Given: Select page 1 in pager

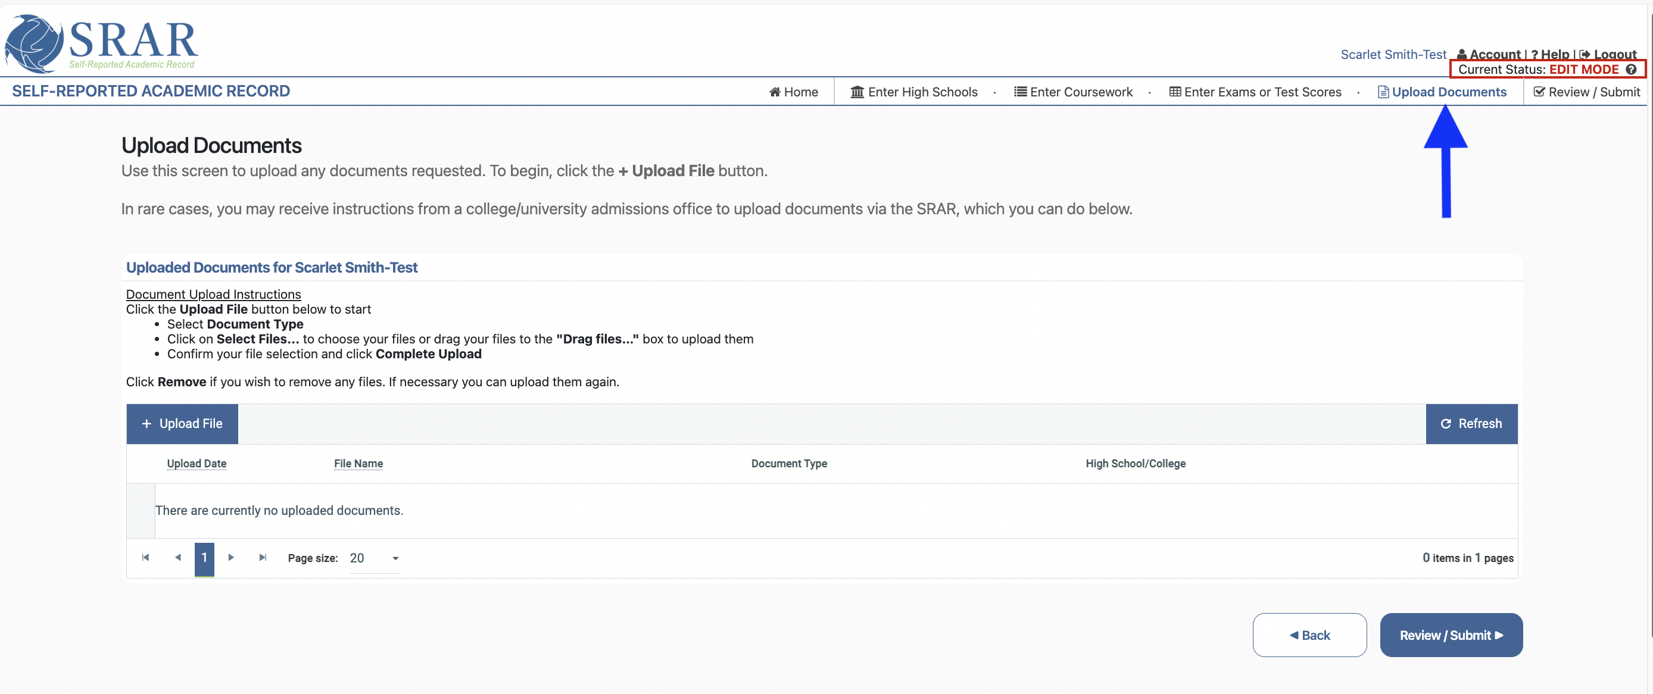Looking at the screenshot, I should pyautogui.click(x=204, y=557).
